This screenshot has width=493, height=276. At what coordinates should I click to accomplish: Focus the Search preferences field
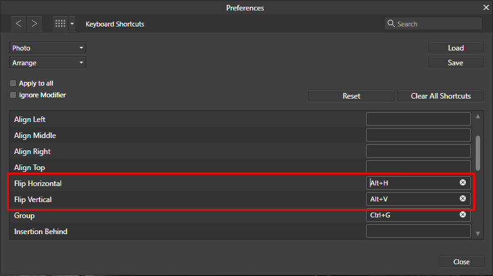click(438, 24)
